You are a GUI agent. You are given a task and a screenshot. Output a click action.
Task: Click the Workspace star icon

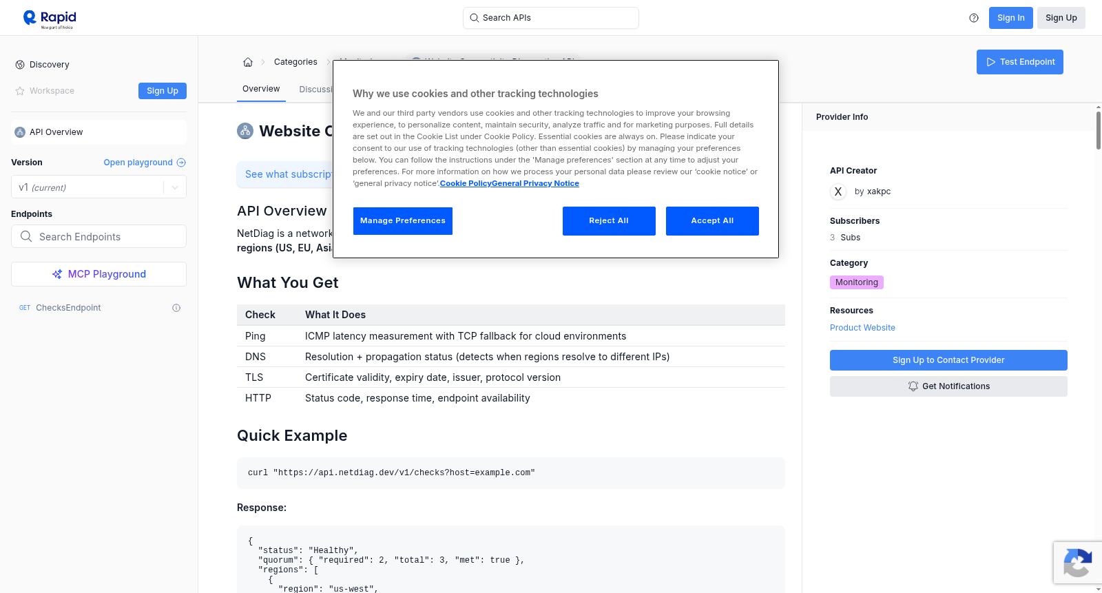(20, 91)
